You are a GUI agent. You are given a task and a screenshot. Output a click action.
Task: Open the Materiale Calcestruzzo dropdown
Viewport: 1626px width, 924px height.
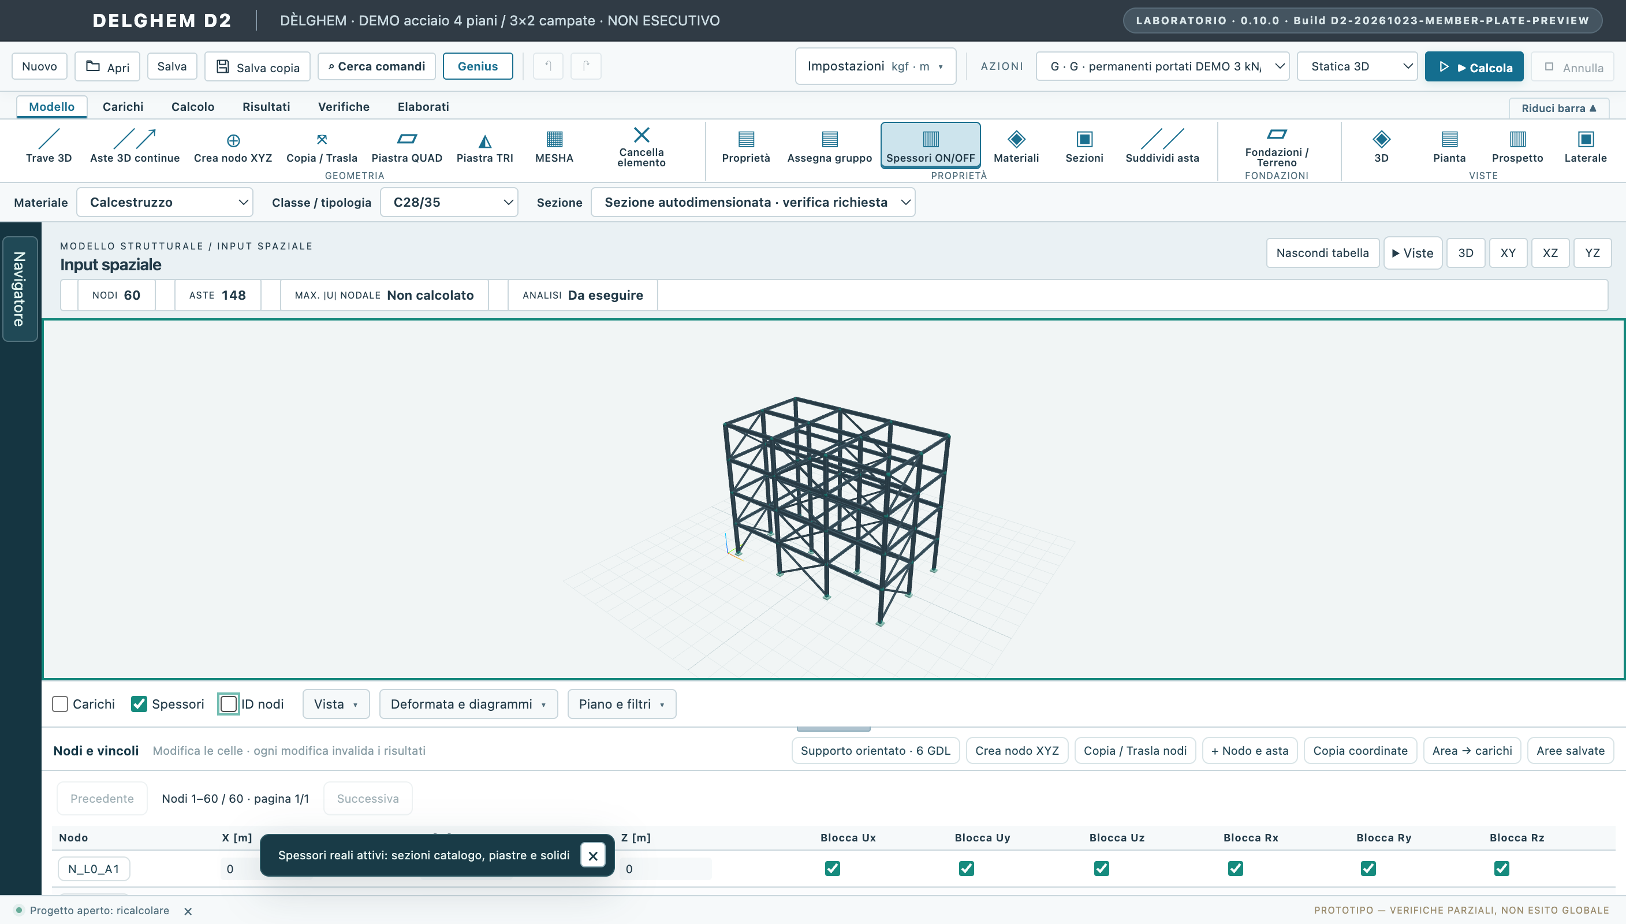(165, 202)
